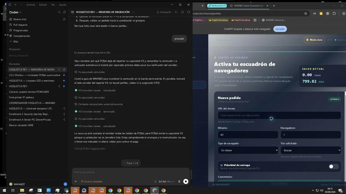This screenshot has height=194, width=346.
Task: Click Cancelar on the debugging banner
Action: click(x=280, y=29)
